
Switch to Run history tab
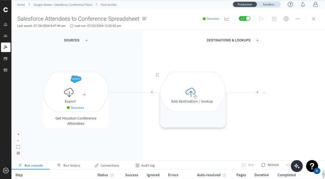[x=69, y=165]
